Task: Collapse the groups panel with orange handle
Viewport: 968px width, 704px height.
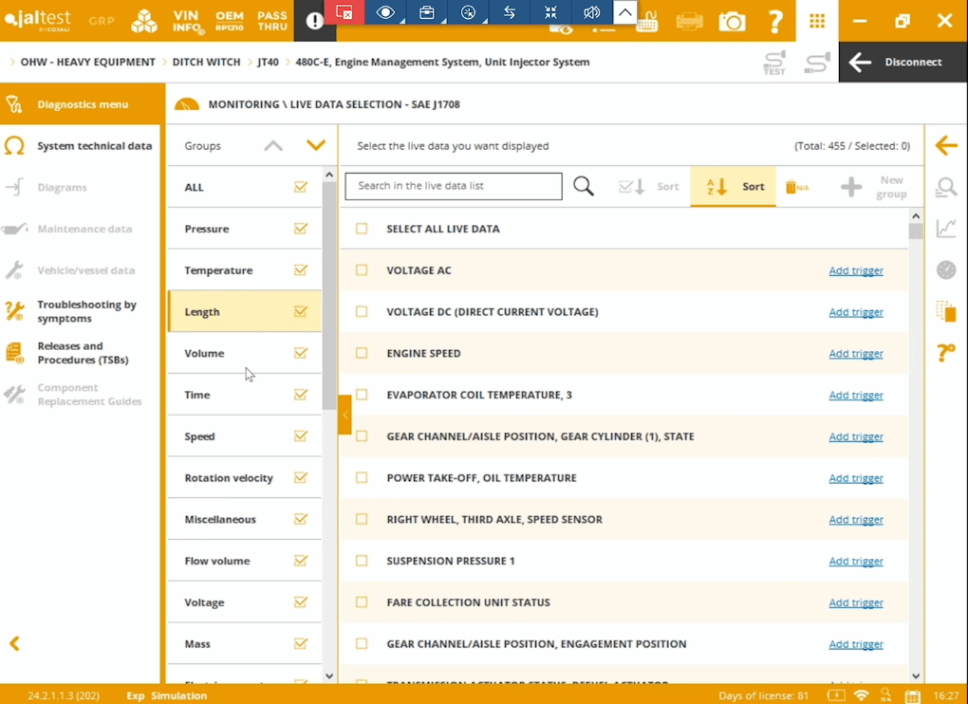Action: pyautogui.click(x=344, y=415)
